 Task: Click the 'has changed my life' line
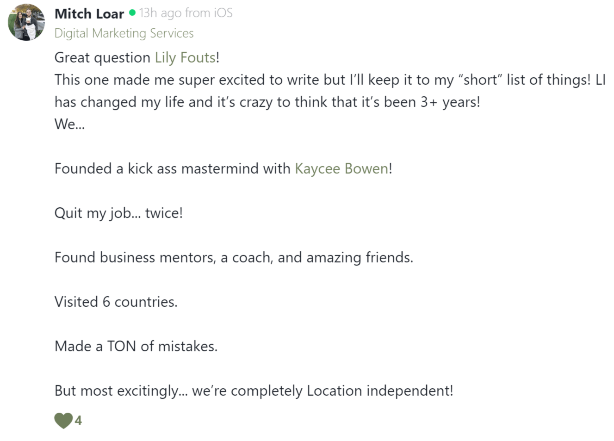[267, 102]
